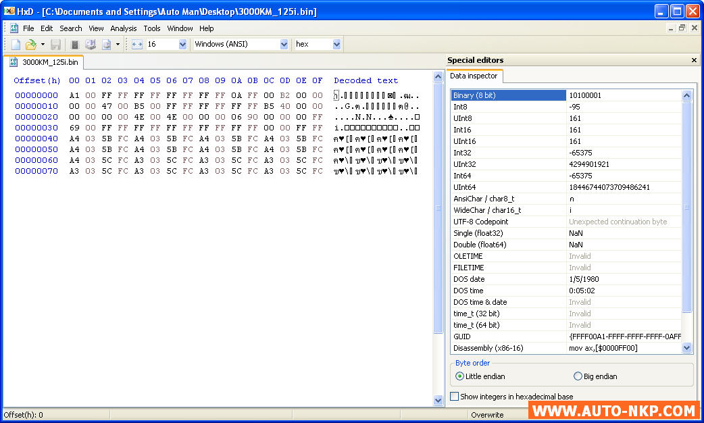Close the Special editors panel
Image resolution: width=704 pixels, height=423 pixels.
[694, 60]
